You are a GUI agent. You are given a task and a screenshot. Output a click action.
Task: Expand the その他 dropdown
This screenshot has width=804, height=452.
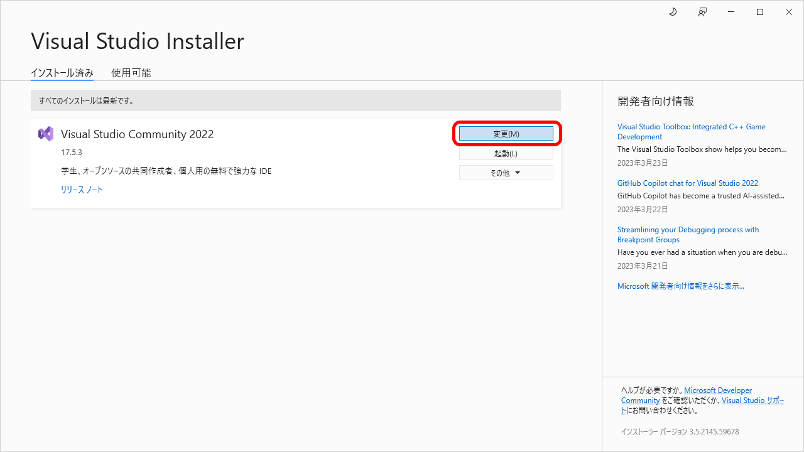506,173
